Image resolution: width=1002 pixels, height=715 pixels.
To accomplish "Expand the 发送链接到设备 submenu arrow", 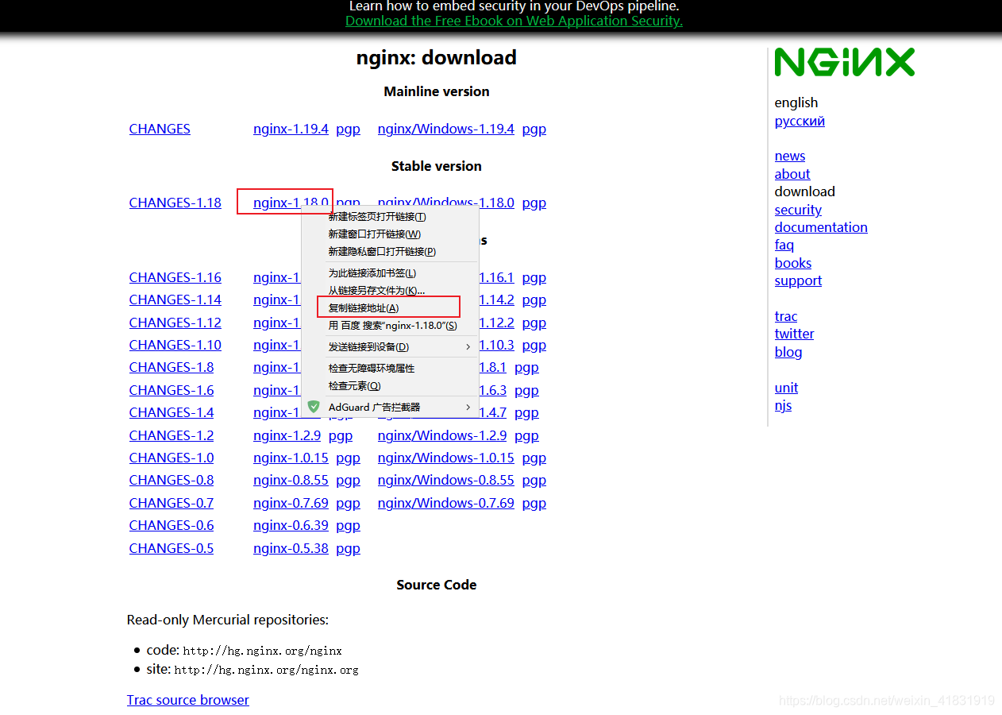I will click(468, 346).
